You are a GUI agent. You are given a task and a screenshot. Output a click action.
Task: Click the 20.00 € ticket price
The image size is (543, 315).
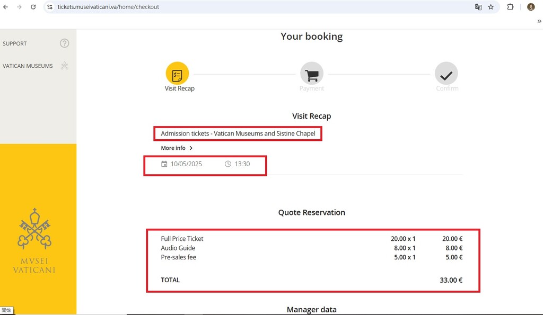(452, 239)
